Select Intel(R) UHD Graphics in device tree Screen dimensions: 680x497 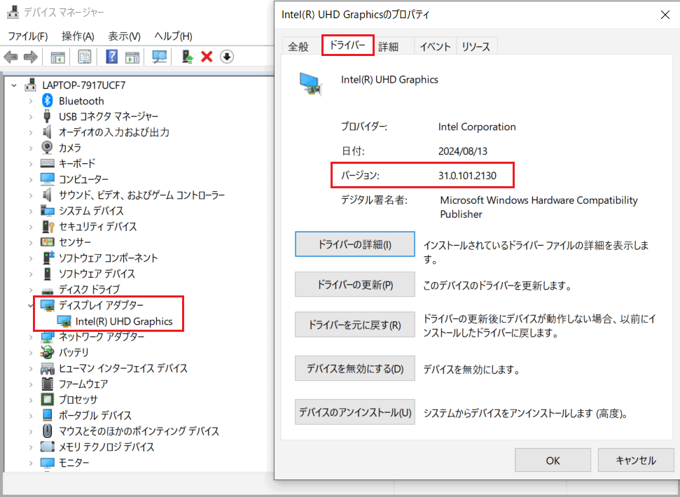click(124, 321)
